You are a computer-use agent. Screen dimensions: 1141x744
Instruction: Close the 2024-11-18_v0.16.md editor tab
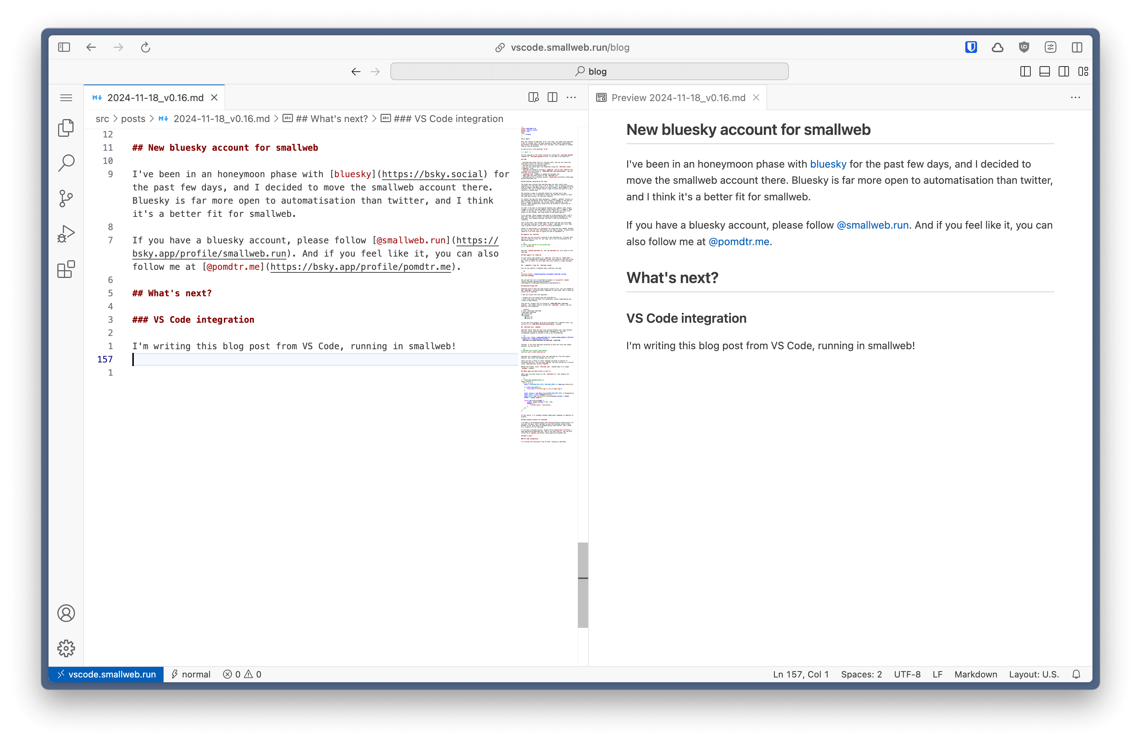[214, 98]
